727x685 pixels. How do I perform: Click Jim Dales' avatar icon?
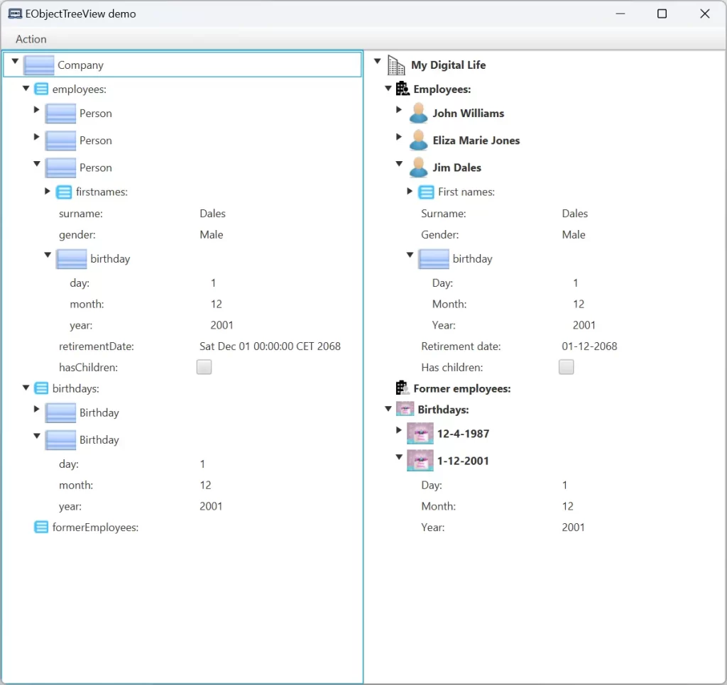(418, 168)
